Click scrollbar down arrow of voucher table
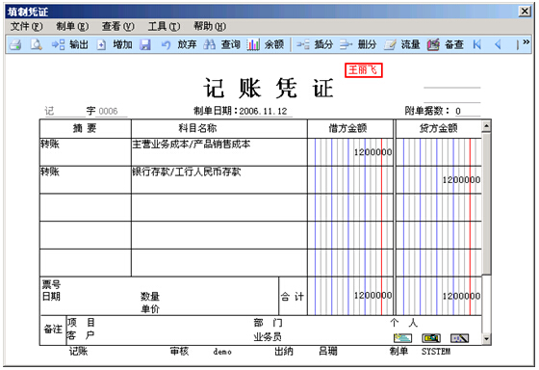 [x=486, y=339]
